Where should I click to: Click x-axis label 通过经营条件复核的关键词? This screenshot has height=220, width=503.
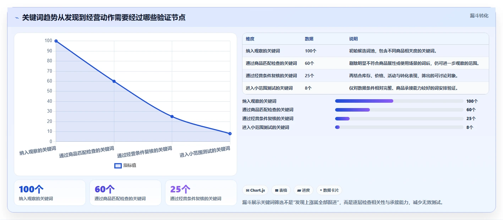point(144,152)
